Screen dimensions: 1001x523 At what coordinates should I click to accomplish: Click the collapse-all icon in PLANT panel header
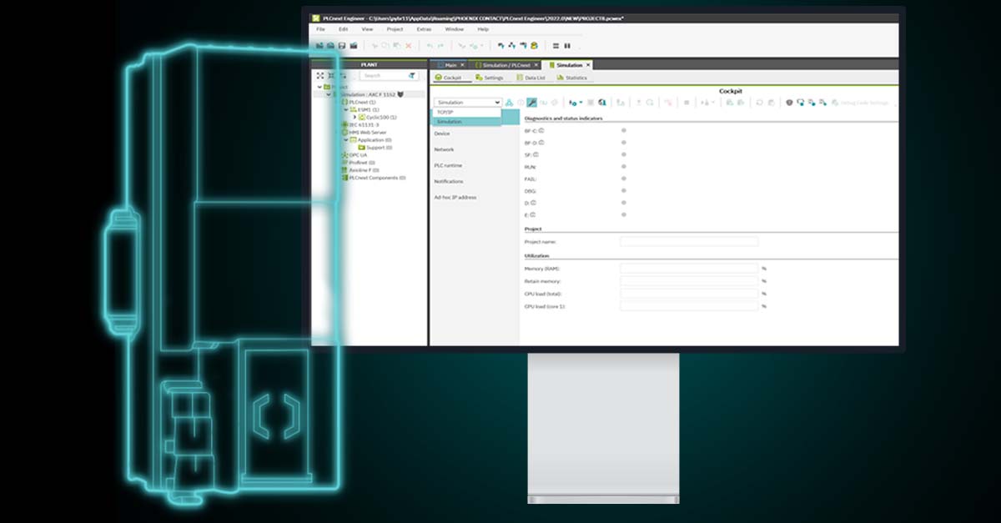click(331, 76)
